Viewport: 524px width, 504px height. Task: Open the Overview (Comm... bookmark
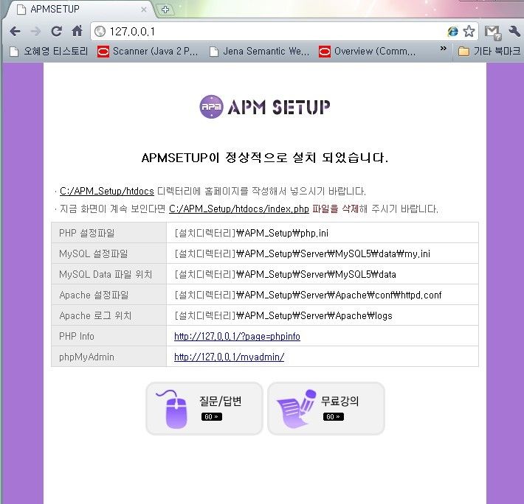pos(367,51)
